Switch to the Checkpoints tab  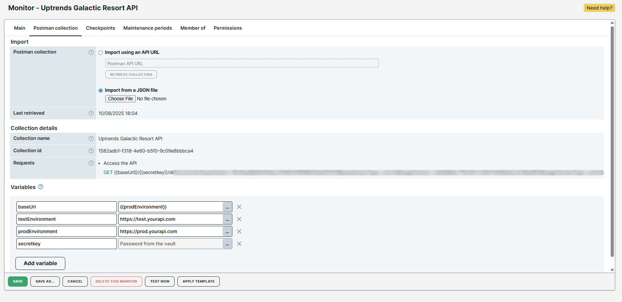[x=100, y=28]
